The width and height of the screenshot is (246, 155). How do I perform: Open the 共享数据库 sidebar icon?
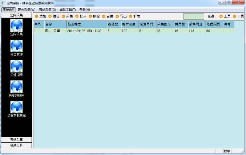(16, 87)
